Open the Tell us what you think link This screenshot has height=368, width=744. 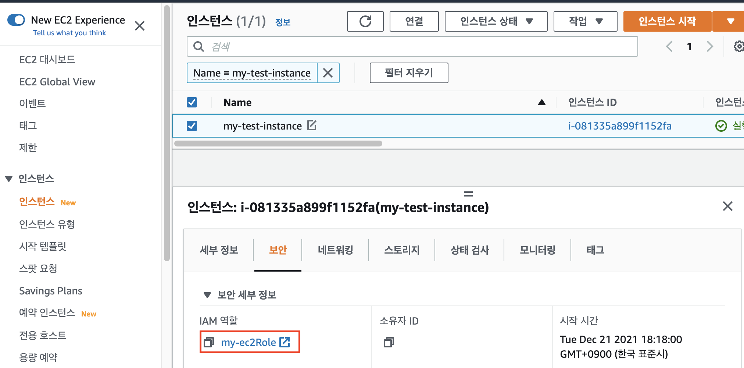point(69,33)
